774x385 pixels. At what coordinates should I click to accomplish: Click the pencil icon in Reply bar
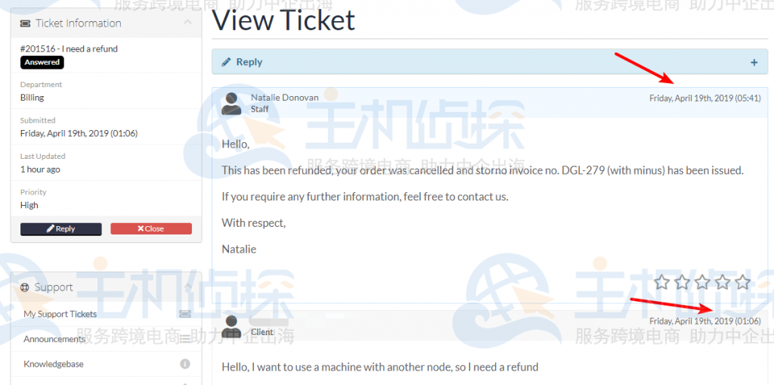coord(226,62)
